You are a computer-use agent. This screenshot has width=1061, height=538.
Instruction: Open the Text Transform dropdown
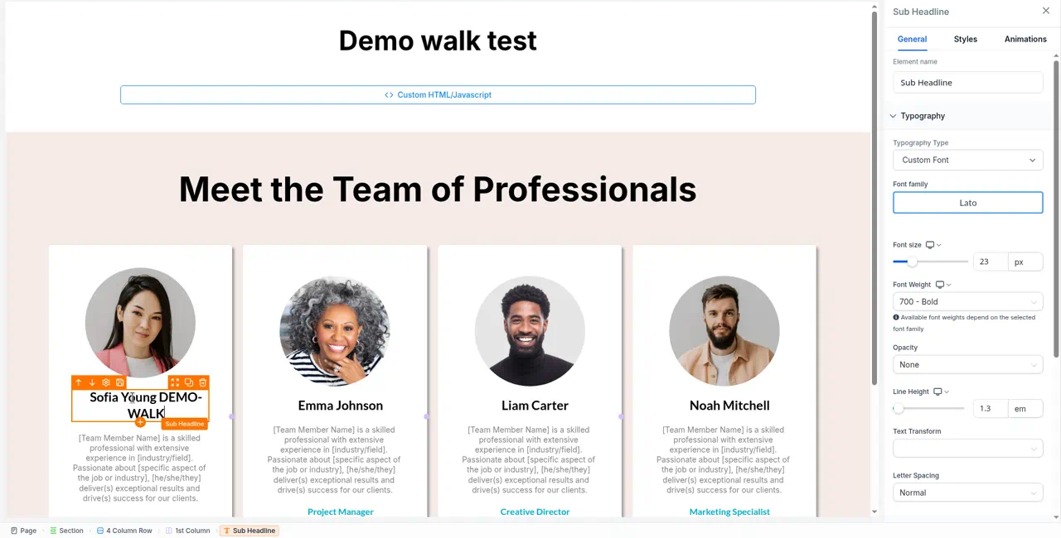click(967, 448)
